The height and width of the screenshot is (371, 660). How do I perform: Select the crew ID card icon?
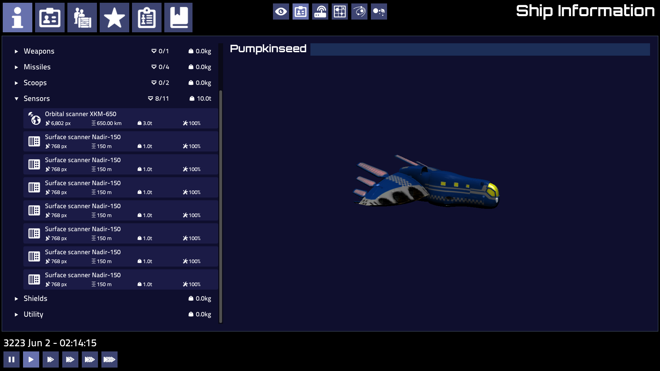50,18
